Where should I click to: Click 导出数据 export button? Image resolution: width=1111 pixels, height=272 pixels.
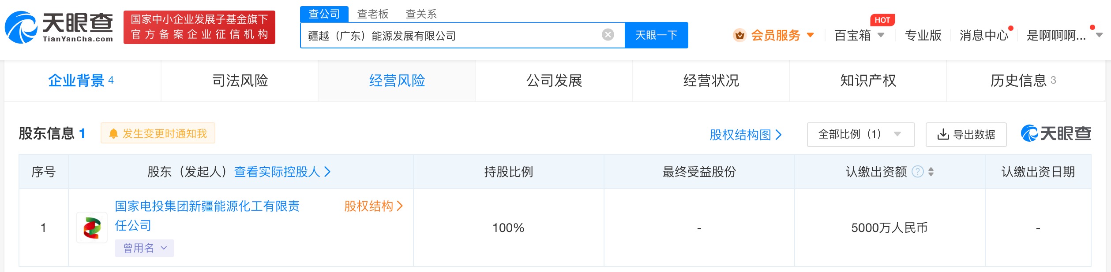click(966, 134)
